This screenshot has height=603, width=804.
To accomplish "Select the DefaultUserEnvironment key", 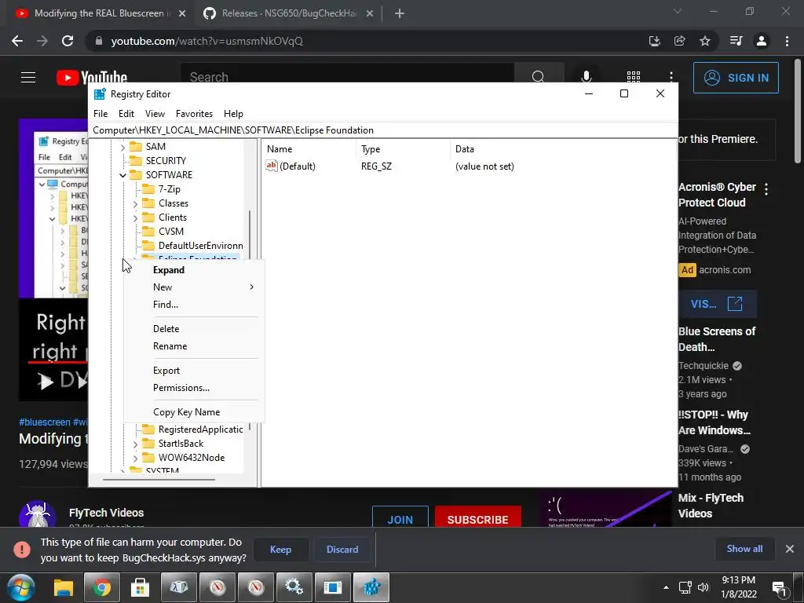I will [x=200, y=246].
